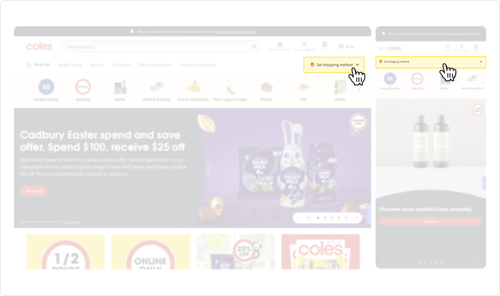This screenshot has height=296, width=500.
Task: Go to previous slide in mobile carousel
Action: click(x=383, y=262)
